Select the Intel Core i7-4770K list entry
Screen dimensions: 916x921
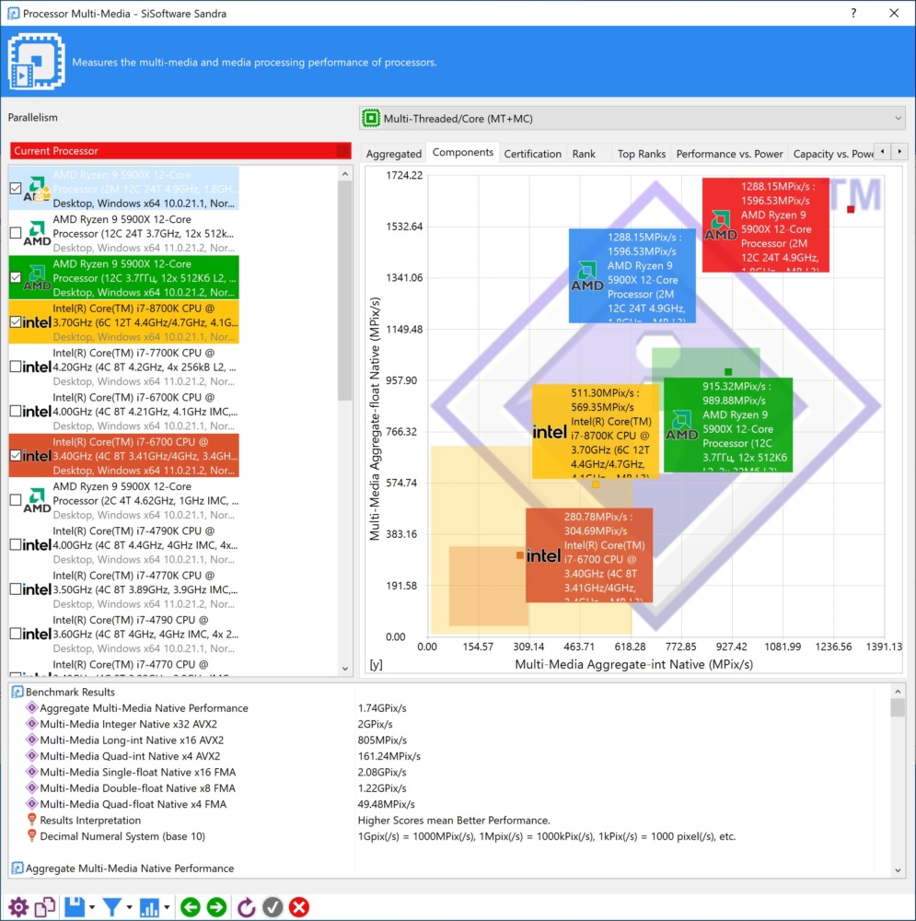[x=124, y=589]
